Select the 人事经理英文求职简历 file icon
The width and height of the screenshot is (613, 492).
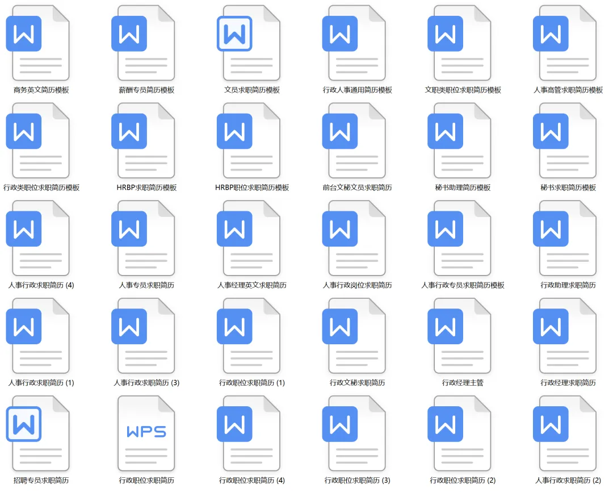point(249,238)
